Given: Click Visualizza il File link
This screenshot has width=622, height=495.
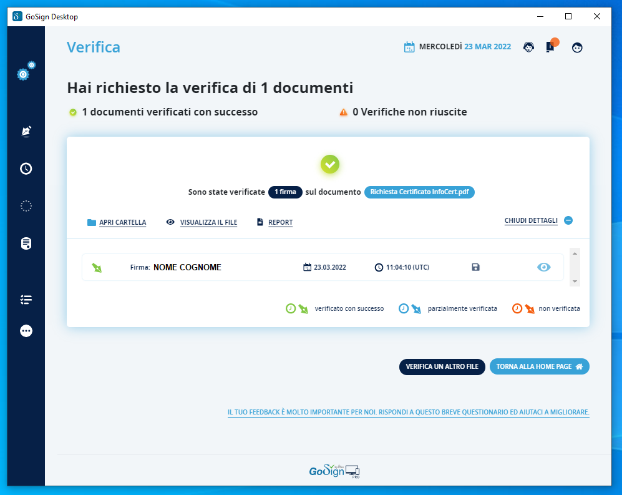Looking at the screenshot, I should tap(208, 222).
